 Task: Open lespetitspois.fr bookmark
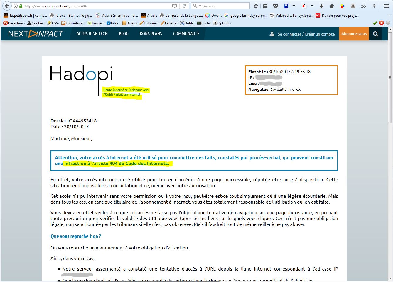point(25,16)
